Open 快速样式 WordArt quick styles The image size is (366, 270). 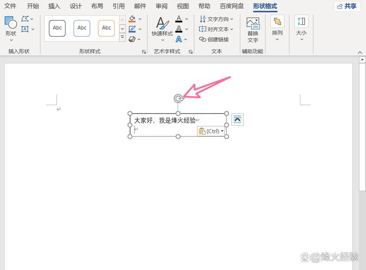point(162,29)
